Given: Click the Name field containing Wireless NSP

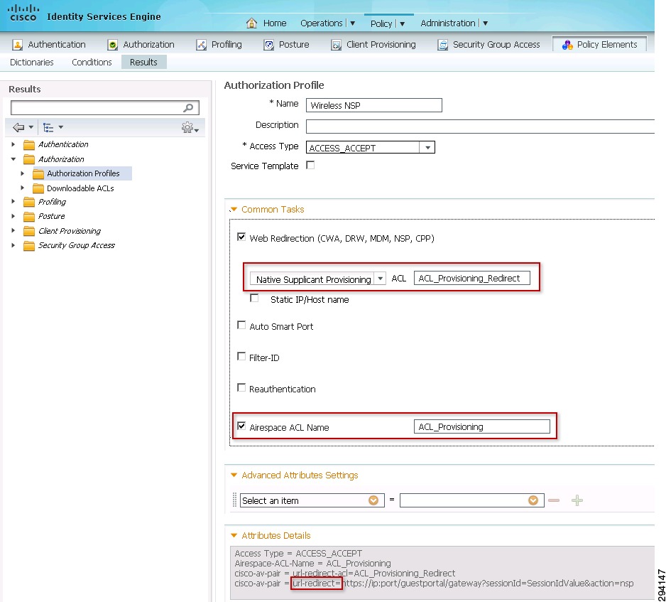Looking at the screenshot, I should 373,105.
